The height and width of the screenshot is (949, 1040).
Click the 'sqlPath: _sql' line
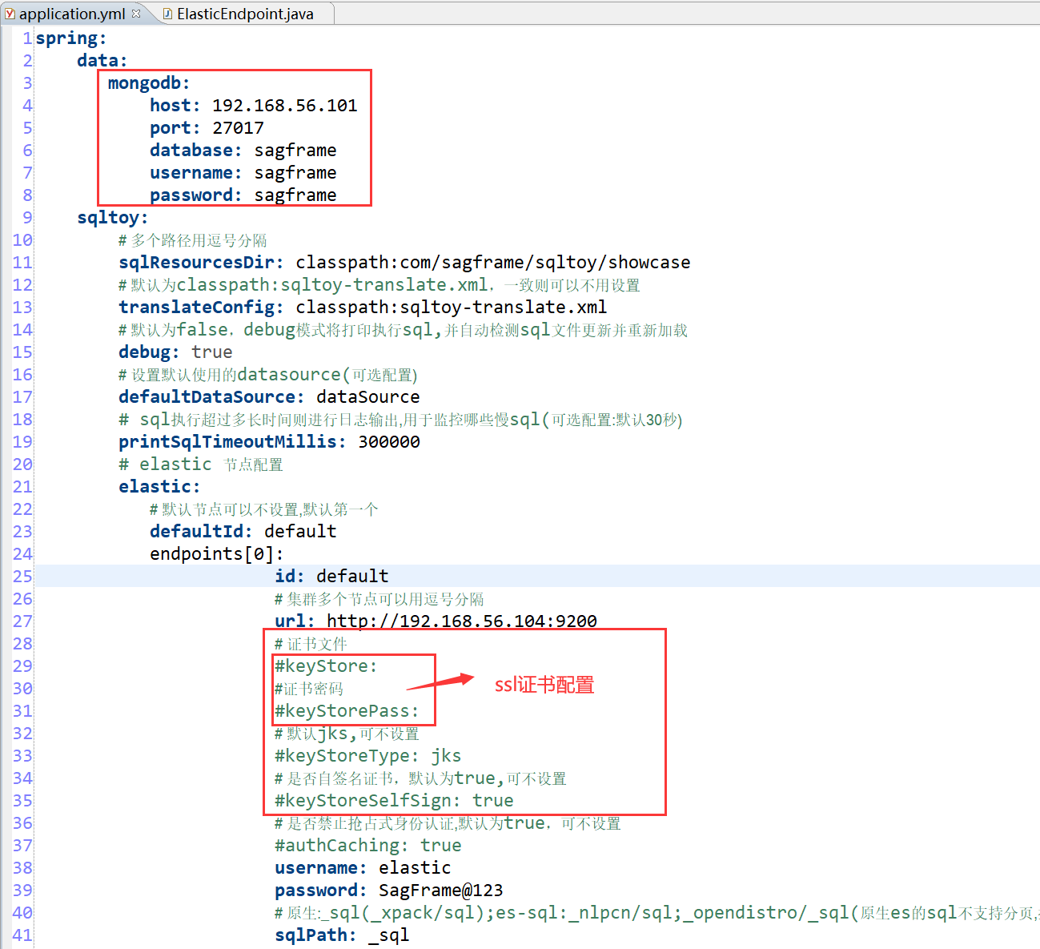(342, 935)
